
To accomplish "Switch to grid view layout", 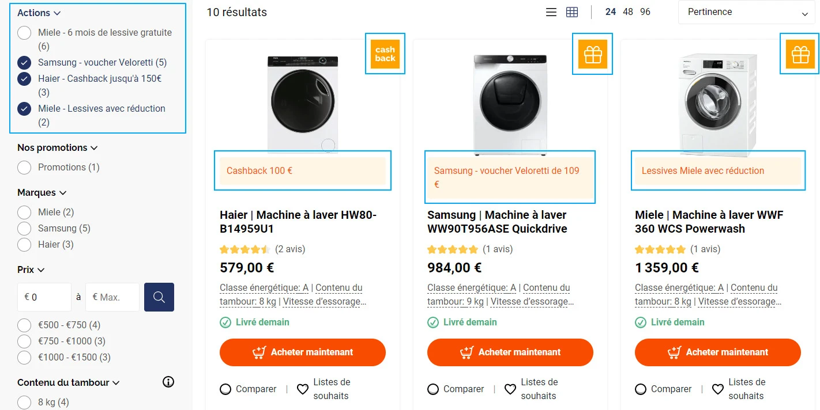I will pos(572,12).
